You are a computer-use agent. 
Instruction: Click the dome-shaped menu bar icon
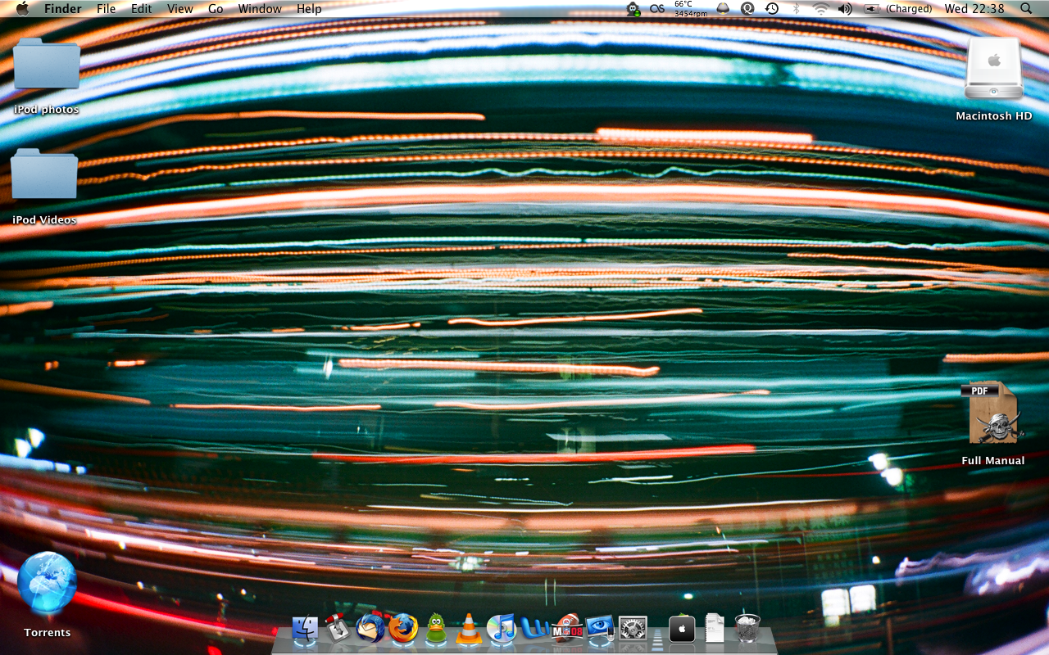[723, 9]
